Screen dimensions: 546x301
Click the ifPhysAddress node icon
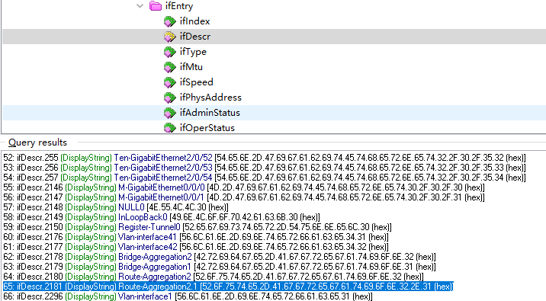click(x=169, y=98)
